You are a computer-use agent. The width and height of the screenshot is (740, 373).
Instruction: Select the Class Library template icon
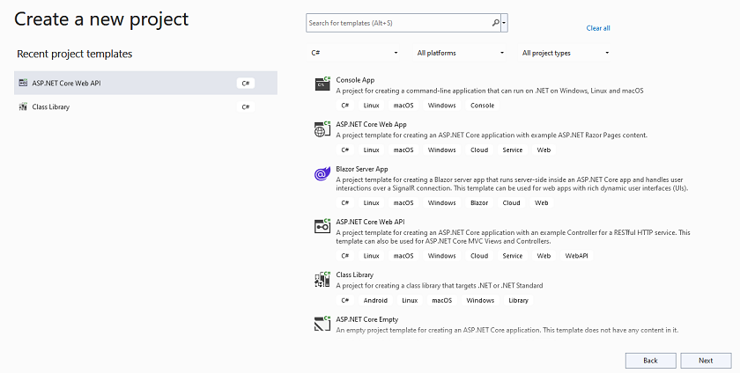322,279
